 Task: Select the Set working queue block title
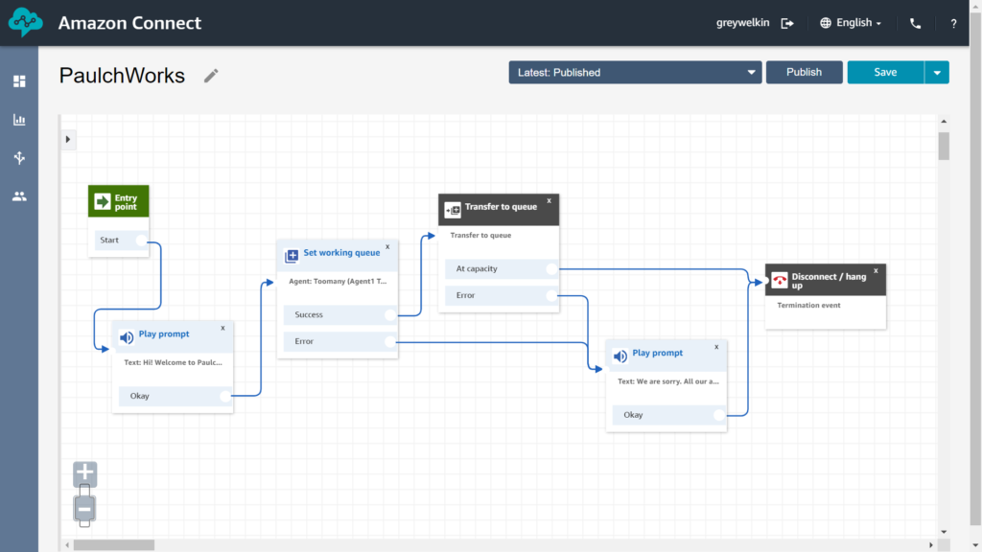[341, 253]
